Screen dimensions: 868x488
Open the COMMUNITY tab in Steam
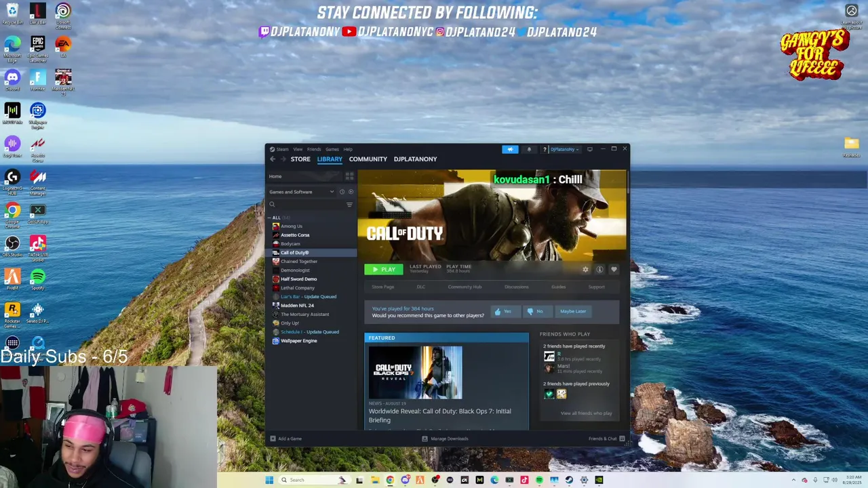368,159
